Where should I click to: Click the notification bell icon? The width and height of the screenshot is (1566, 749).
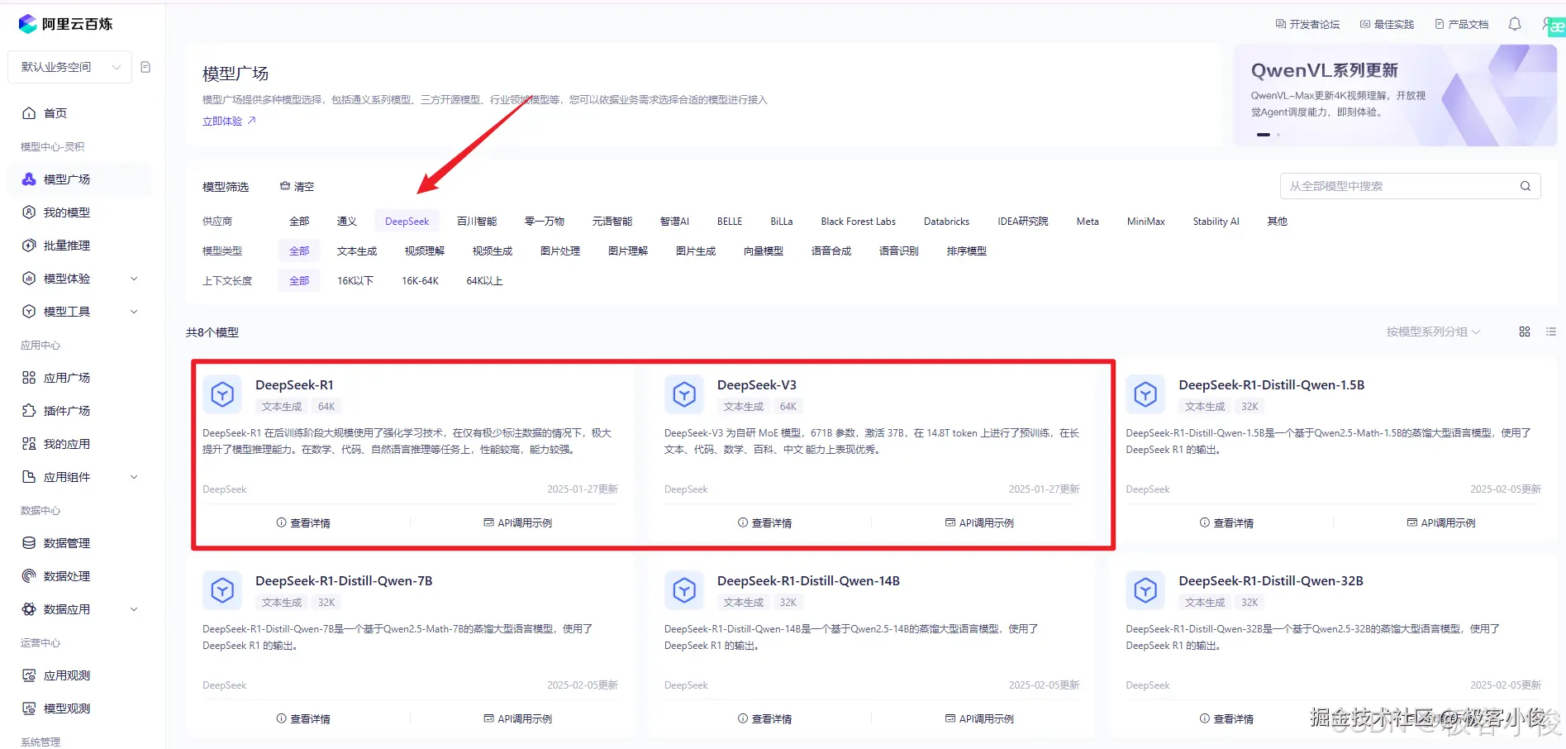[x=1515, y=25]
